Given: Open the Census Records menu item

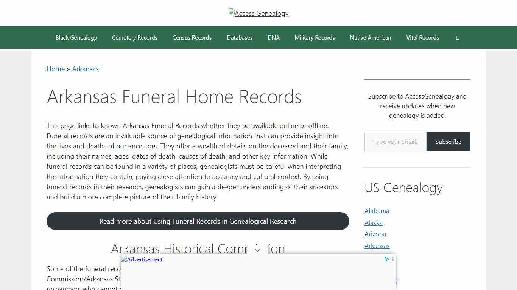Looking at the screenshot, I should coord(192,37).
